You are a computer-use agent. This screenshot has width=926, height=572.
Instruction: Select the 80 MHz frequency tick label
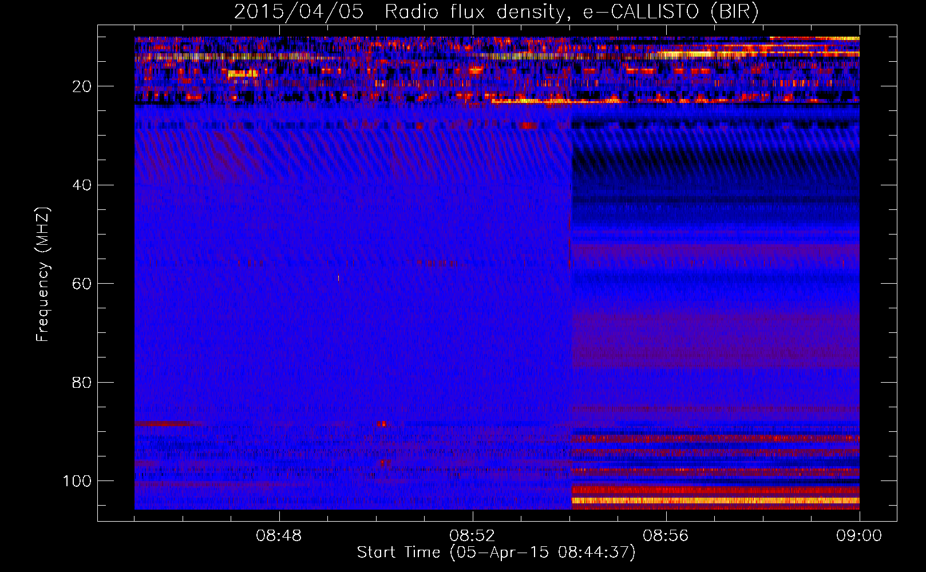(x=82, y=382)
